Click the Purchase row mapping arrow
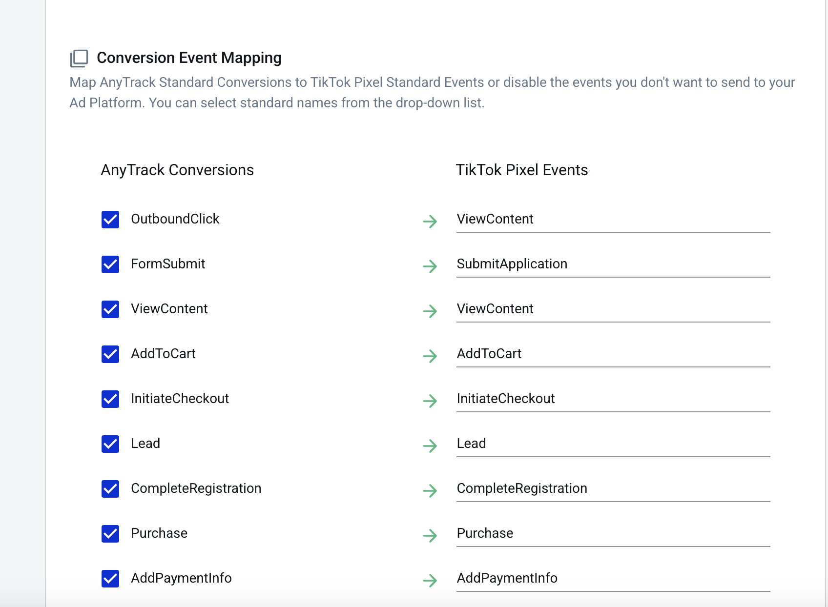Image resolution: width=828 pixels, height=607 pixels. [x=430, y=536]
